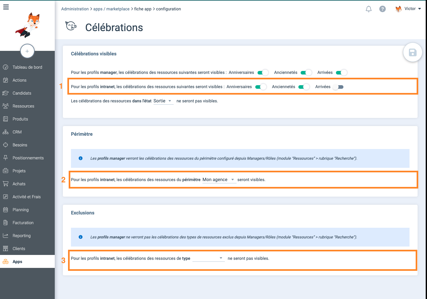427x299 pixels.
Task: Open the help question mark icon
Action: 383,9
